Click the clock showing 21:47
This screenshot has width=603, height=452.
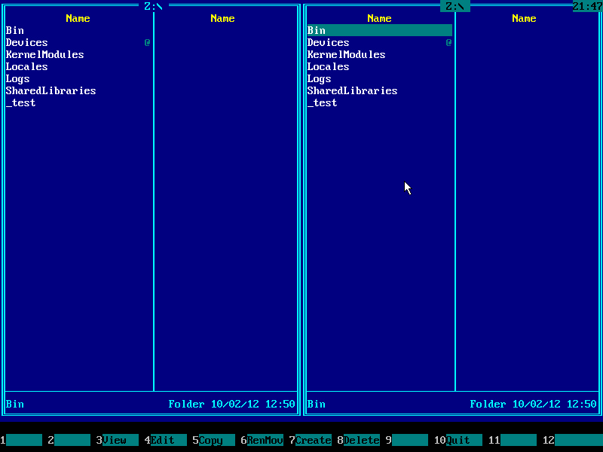pyautogui.click(x=588, y=6)
